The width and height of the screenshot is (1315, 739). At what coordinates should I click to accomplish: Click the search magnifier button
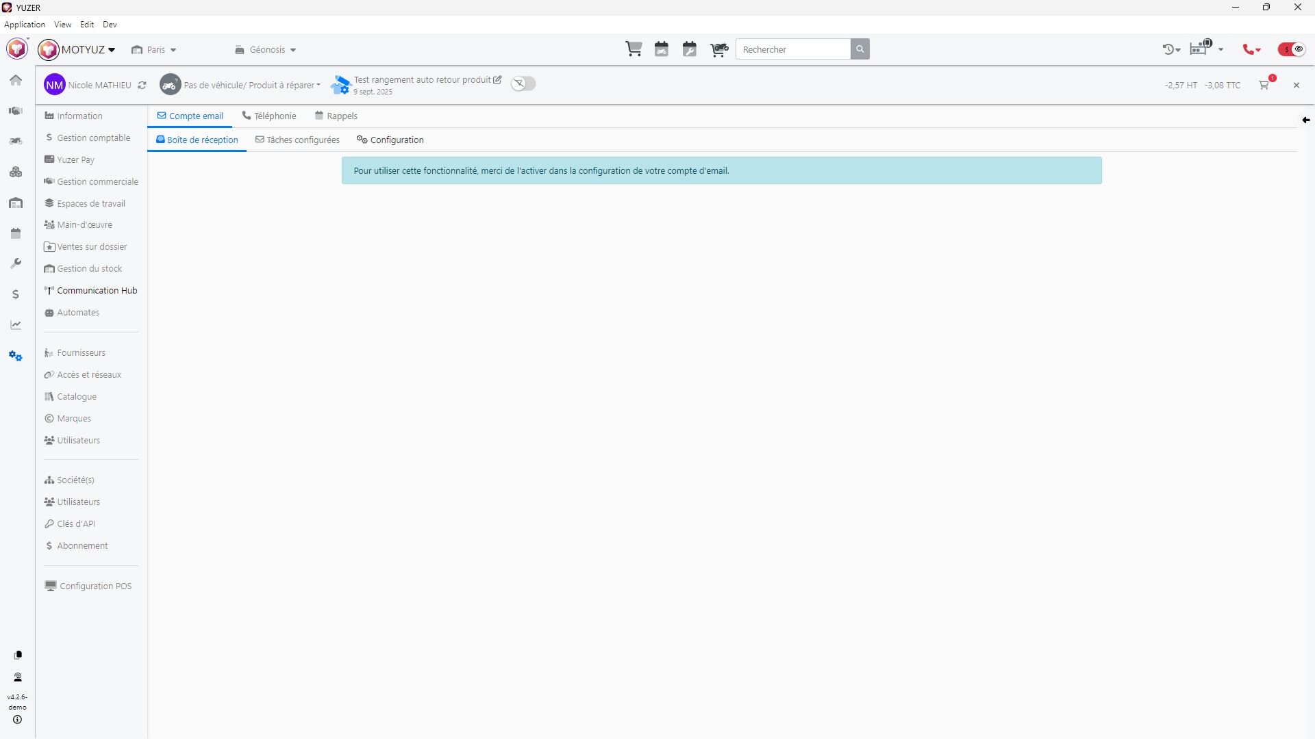[860, 49]
